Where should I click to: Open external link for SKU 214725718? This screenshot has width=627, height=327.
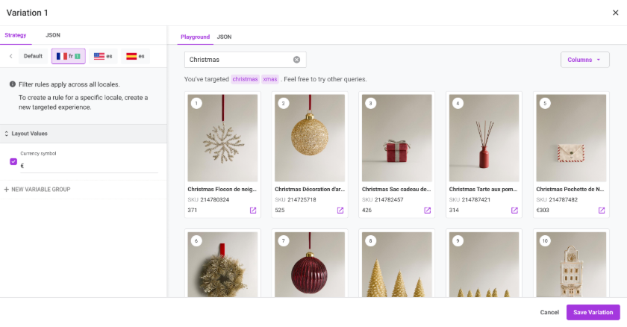pos(340,211)
